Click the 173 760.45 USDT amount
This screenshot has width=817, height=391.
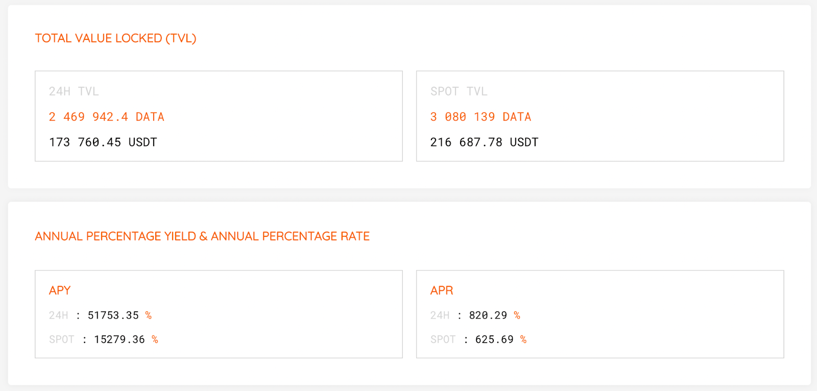tap(103, 142)
